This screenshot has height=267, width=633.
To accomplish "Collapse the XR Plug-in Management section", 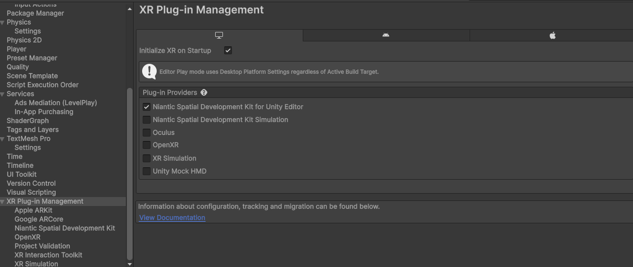I will 3,202.
